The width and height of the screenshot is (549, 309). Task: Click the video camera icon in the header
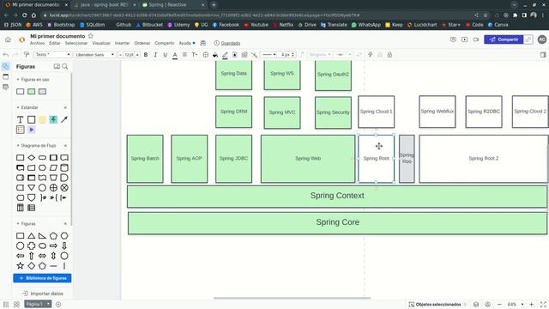pos(476,39)
